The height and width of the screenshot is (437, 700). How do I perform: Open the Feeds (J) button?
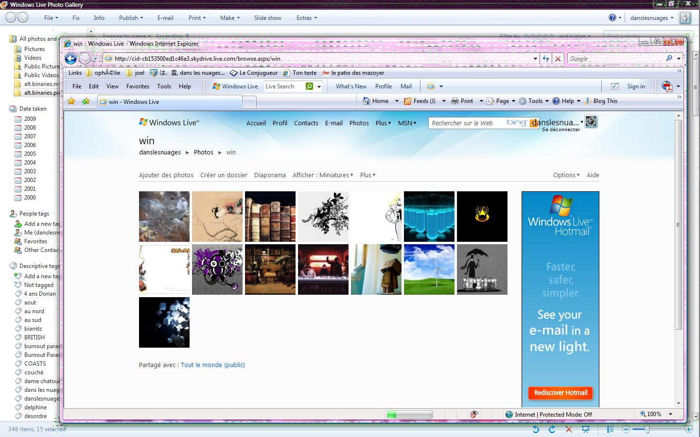coord(420,101)
